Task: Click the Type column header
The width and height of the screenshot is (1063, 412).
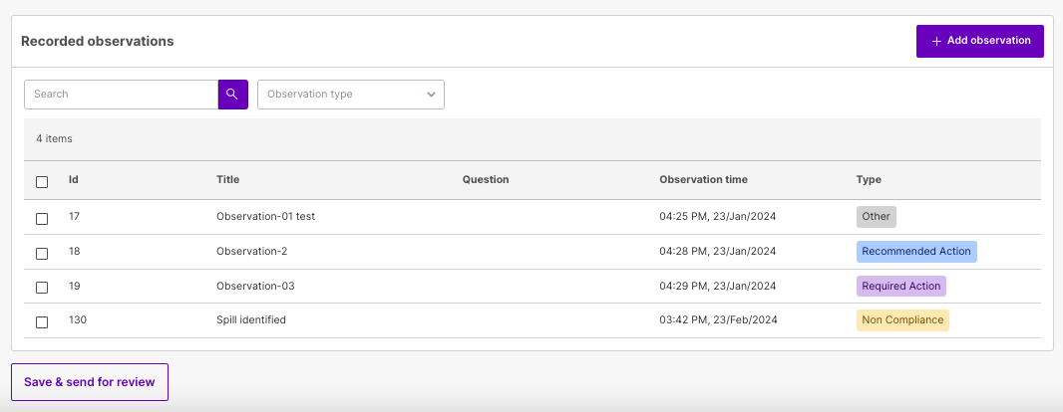Action: (869, 179)
